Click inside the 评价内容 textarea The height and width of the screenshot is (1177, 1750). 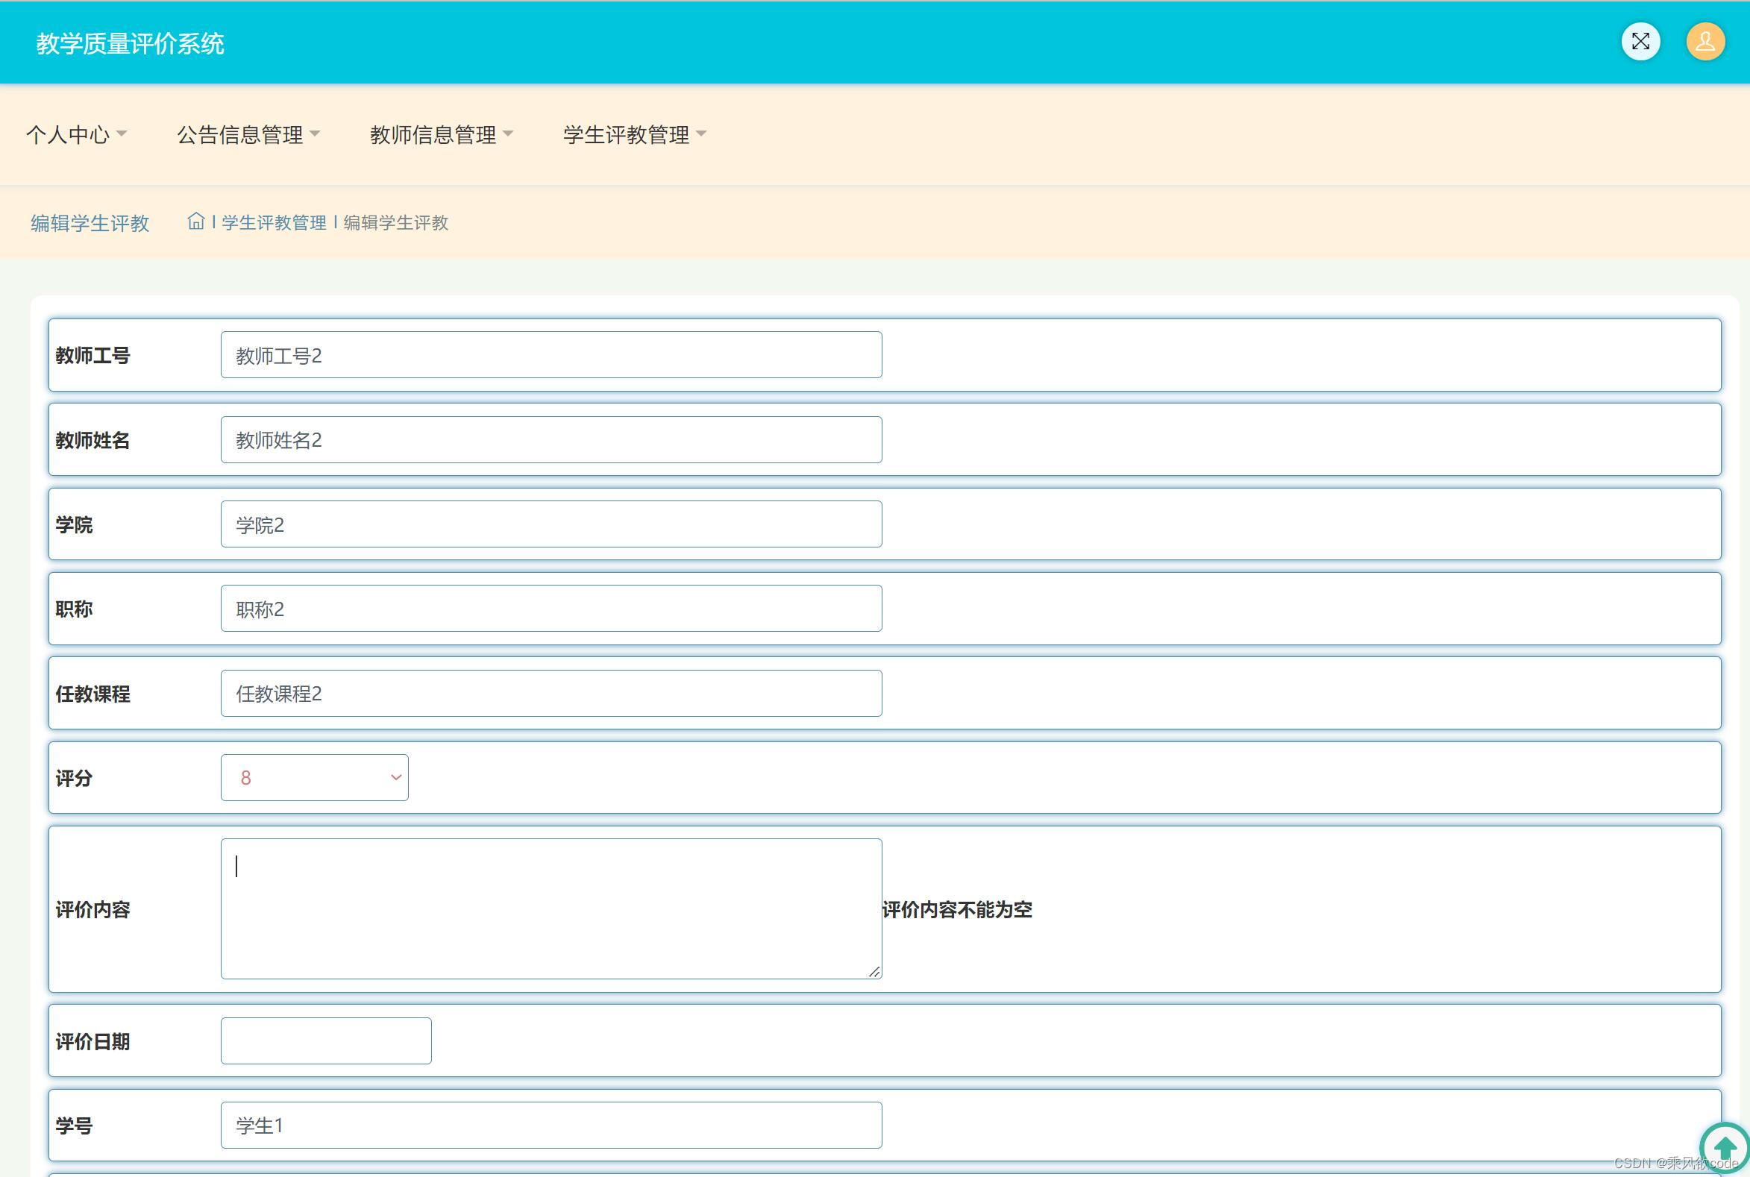tap(551, 909)
